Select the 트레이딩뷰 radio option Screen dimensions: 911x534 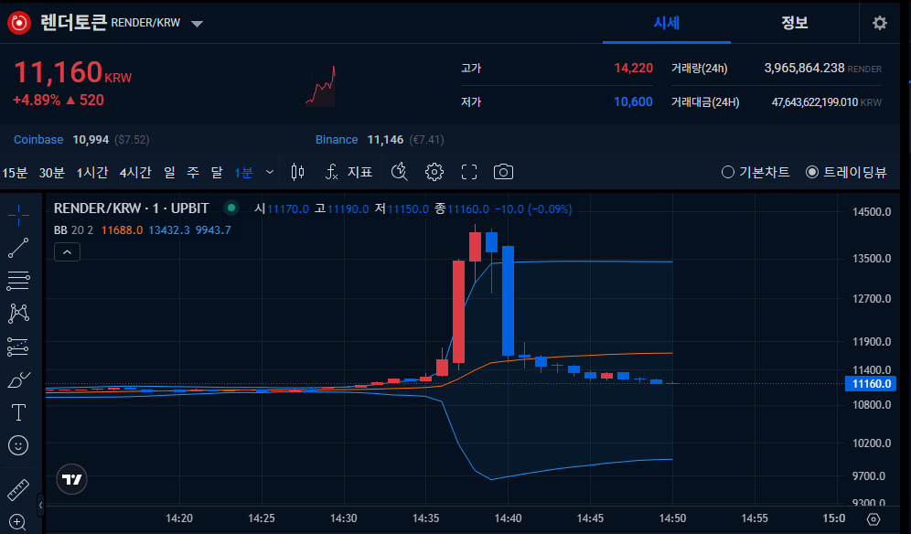tap(846, 172)
